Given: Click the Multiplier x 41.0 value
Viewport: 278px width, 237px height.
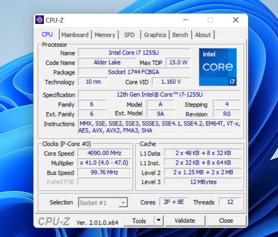Looking at the screenshot, I should point(104,163).
